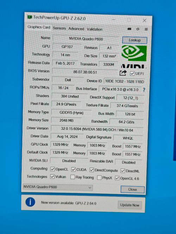Click the Driver Version field
The image size is (176, 234).
pyautogui.click(x=97, y=129)
